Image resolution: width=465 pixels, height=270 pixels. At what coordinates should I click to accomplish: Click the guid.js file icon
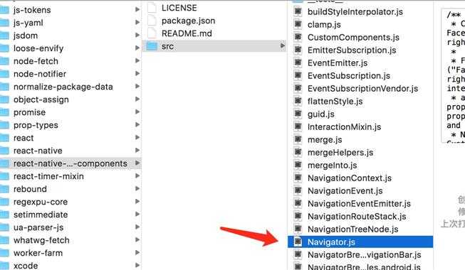click(298, 114)
